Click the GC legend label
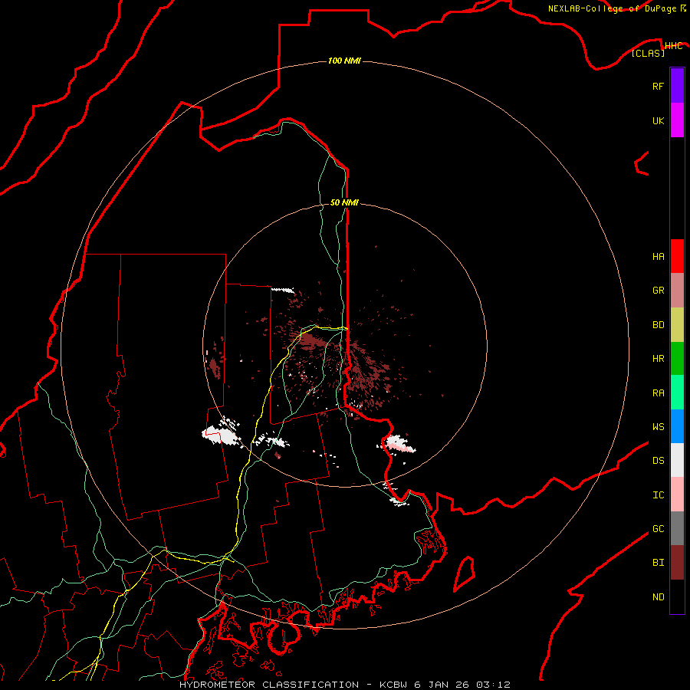The width and height of the screenshot is (690, 690). (658, 529)
